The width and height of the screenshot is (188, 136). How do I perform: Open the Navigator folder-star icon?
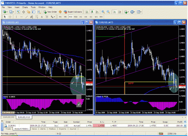[29, 12]
